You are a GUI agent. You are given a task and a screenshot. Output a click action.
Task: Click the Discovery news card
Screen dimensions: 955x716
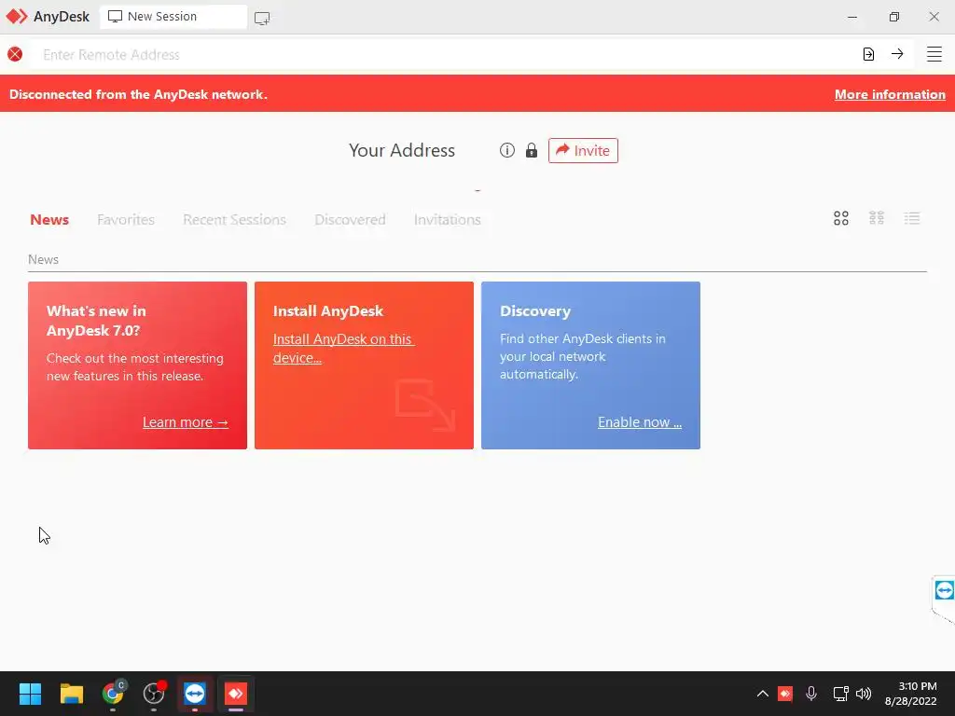coord(590,365)
